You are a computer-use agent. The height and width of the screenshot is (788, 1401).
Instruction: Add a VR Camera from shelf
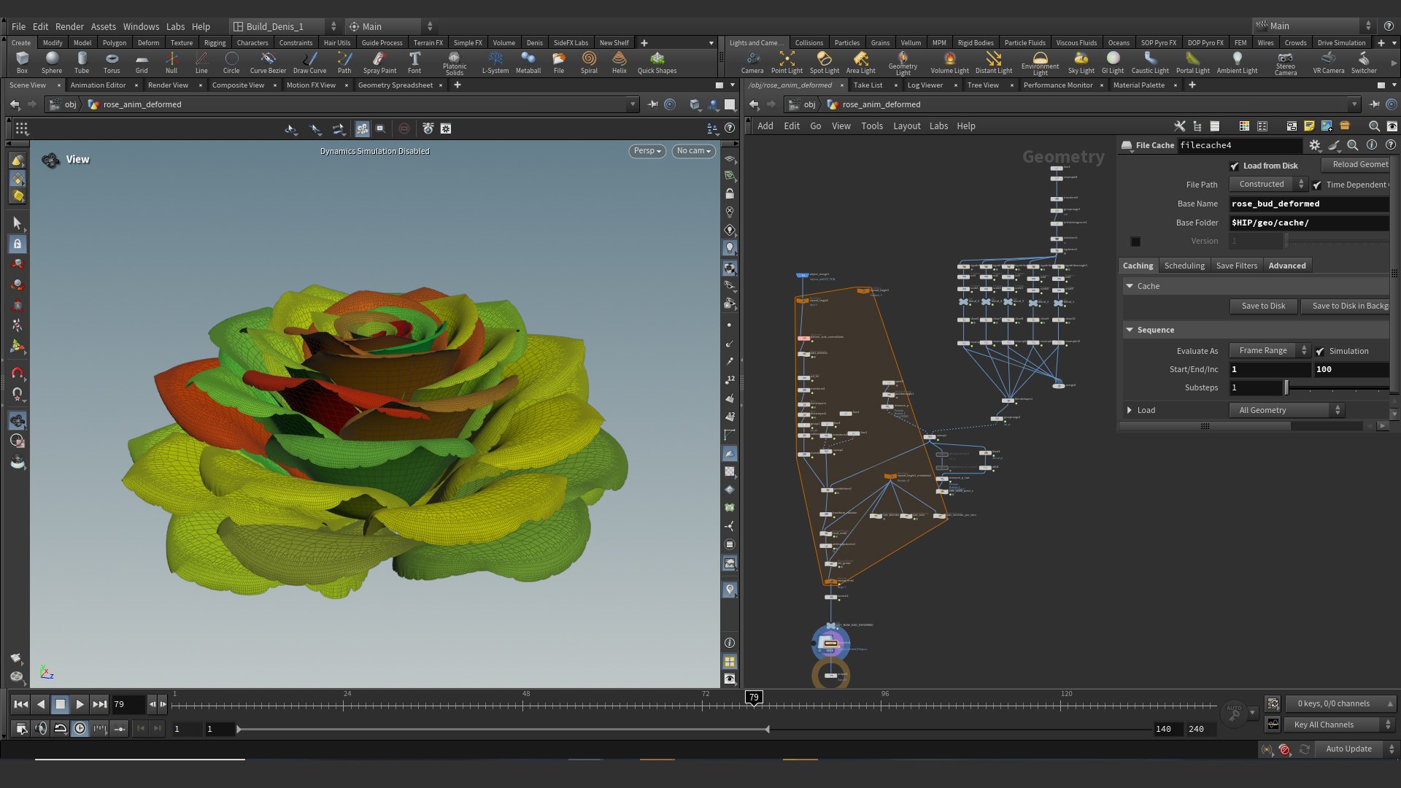tap(1329, 62)
